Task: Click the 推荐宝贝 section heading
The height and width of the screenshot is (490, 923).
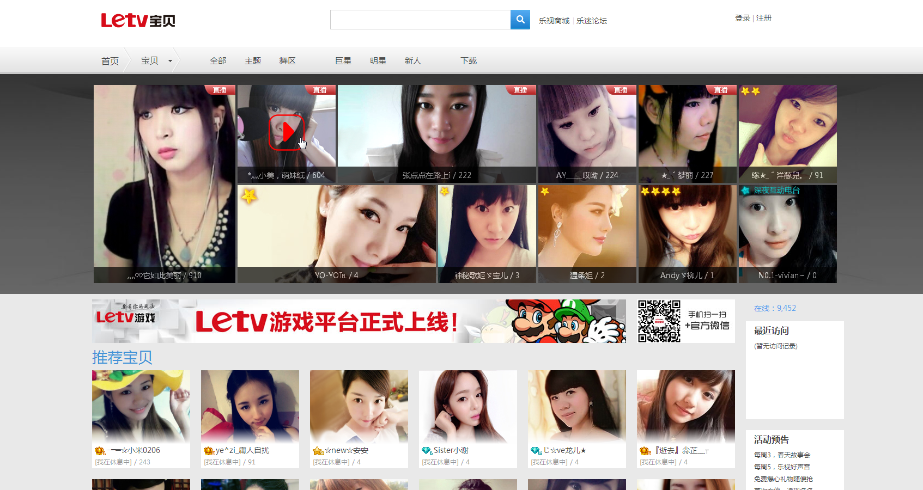Action: point(122,357)
